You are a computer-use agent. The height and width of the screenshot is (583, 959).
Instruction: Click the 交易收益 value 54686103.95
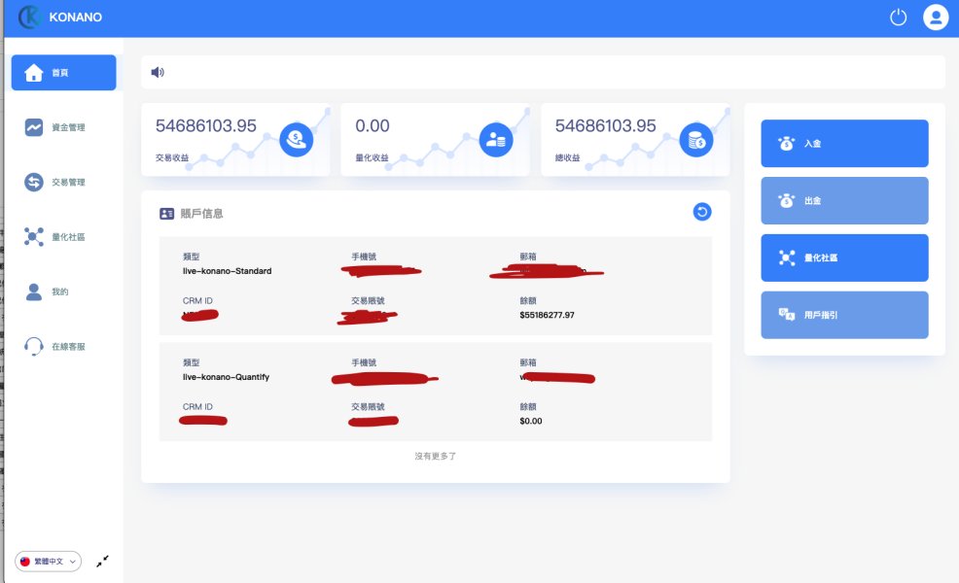tap(205, 126)
